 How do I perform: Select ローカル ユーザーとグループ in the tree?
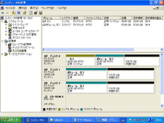pyautogui.click(x=25, y=31)
